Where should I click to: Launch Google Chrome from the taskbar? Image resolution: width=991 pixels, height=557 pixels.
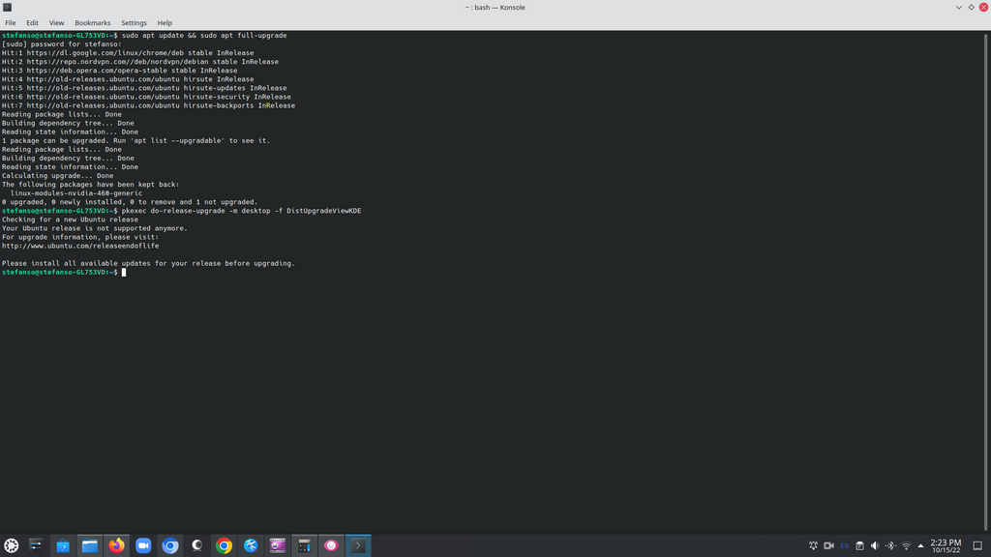[x=224, y=545]
